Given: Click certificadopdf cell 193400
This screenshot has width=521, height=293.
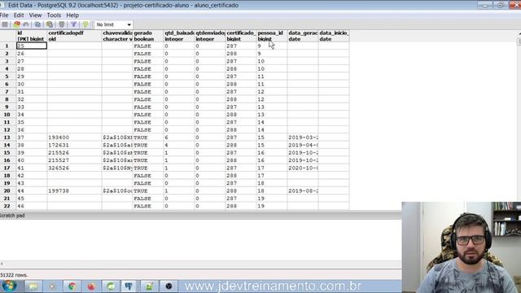Looking at the screenshot, I should (74, 138).
